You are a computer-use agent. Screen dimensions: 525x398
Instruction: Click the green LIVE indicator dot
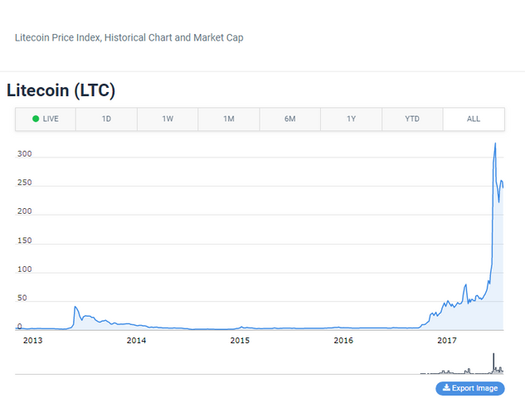[36, 119]
